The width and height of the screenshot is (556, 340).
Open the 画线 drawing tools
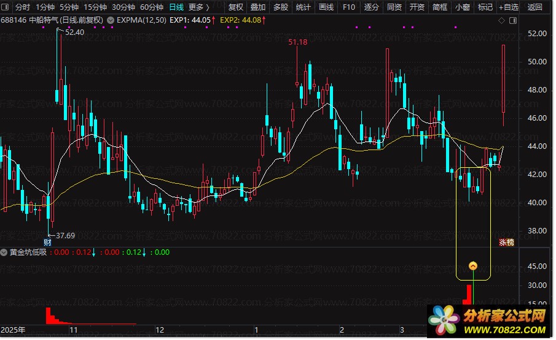(x=326, y=7)
